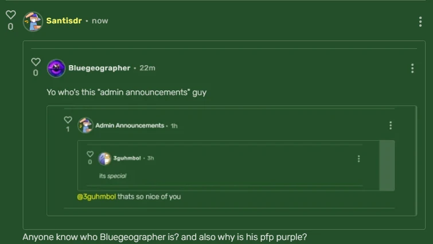Toggle heart on Admin Announcements post
433x244 pixels.
pos(68,119)
